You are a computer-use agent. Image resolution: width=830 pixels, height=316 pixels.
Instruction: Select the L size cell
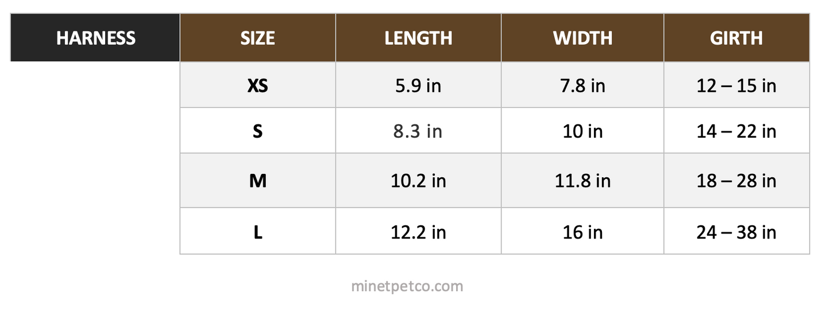point(258,232)
